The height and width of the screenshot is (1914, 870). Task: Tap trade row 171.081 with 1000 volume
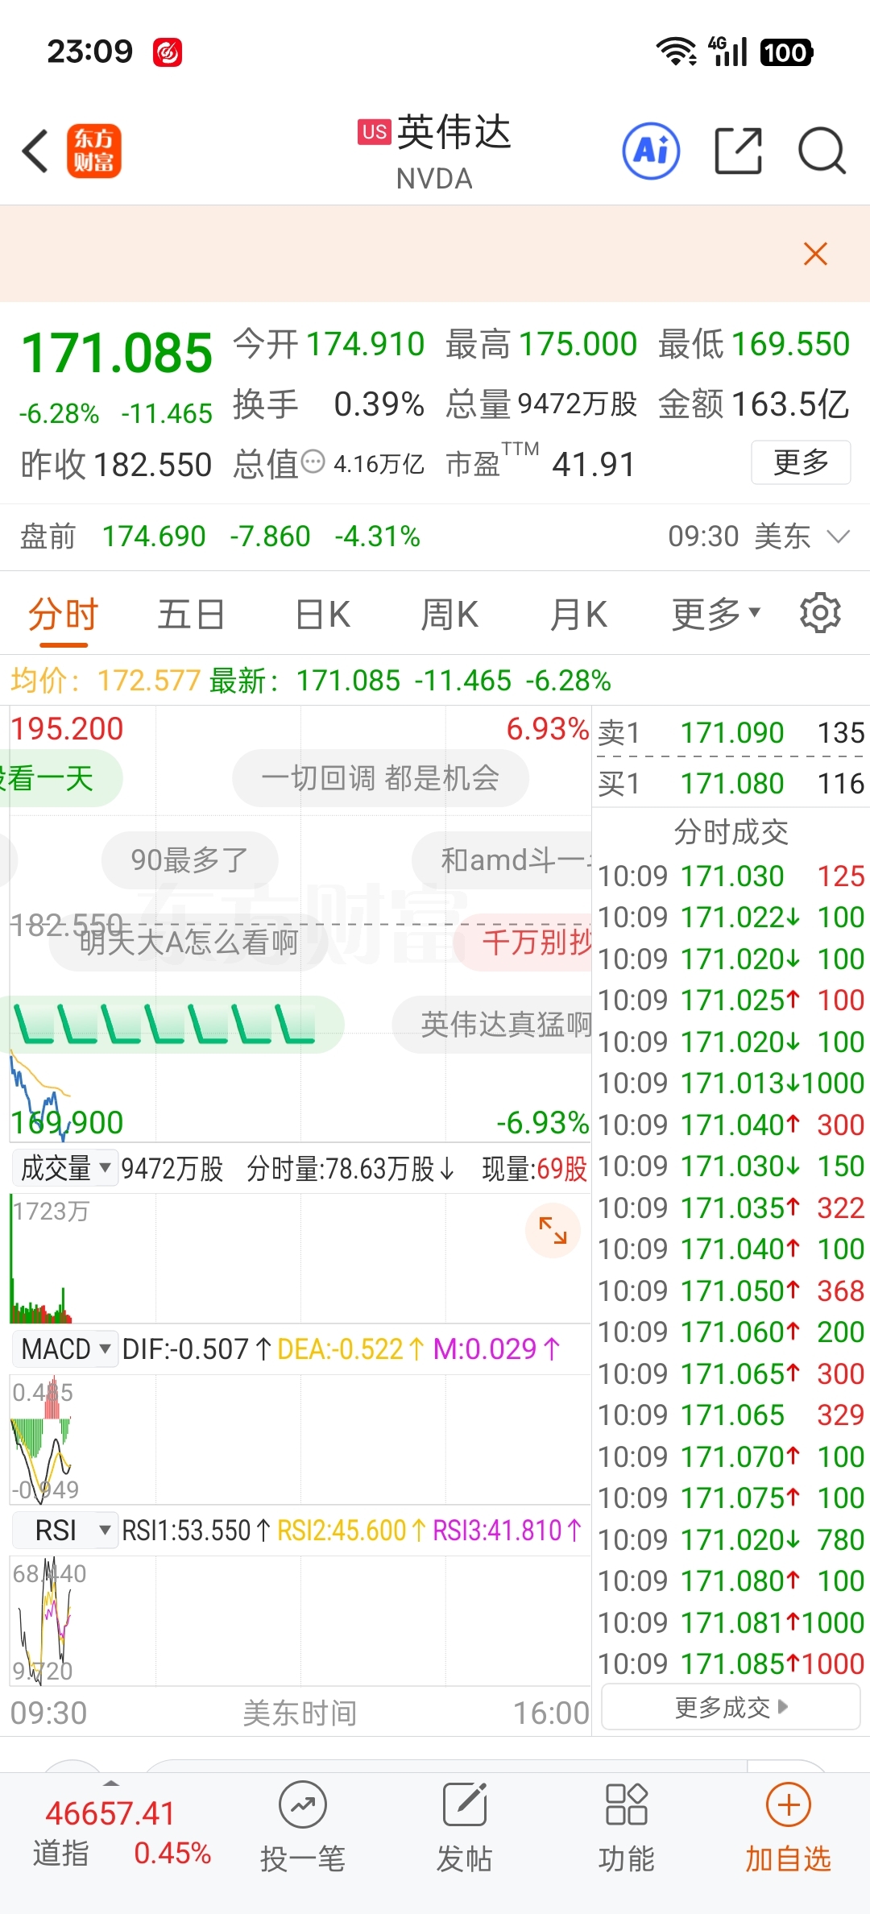pos(731,1622)
